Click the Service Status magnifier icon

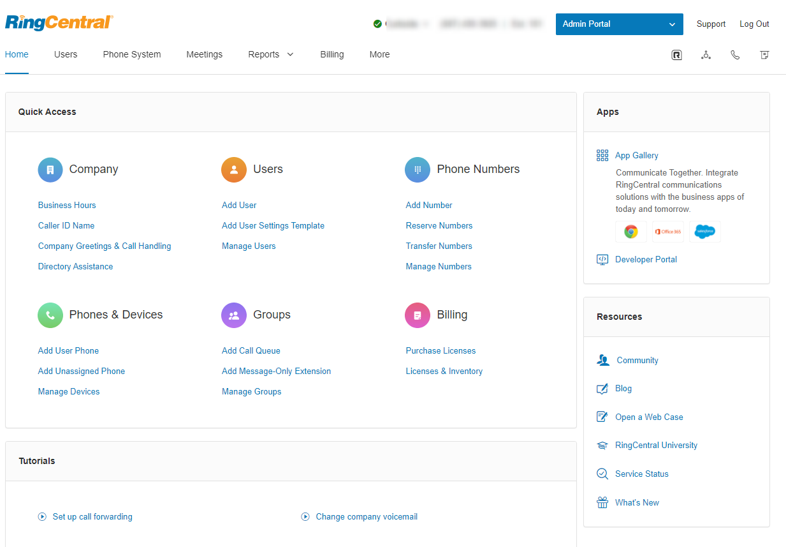click(x=602, y=474)
